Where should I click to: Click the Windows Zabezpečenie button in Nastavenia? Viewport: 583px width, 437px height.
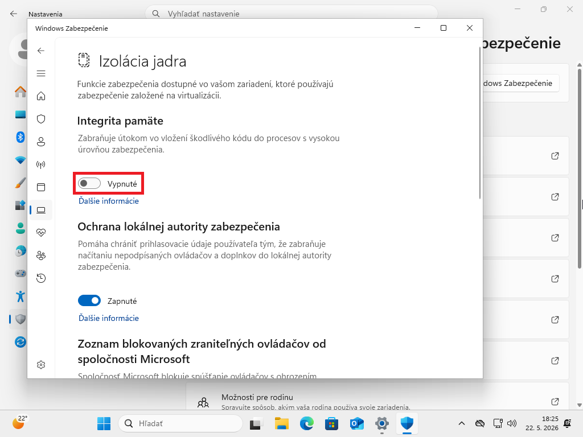point(520,83)
